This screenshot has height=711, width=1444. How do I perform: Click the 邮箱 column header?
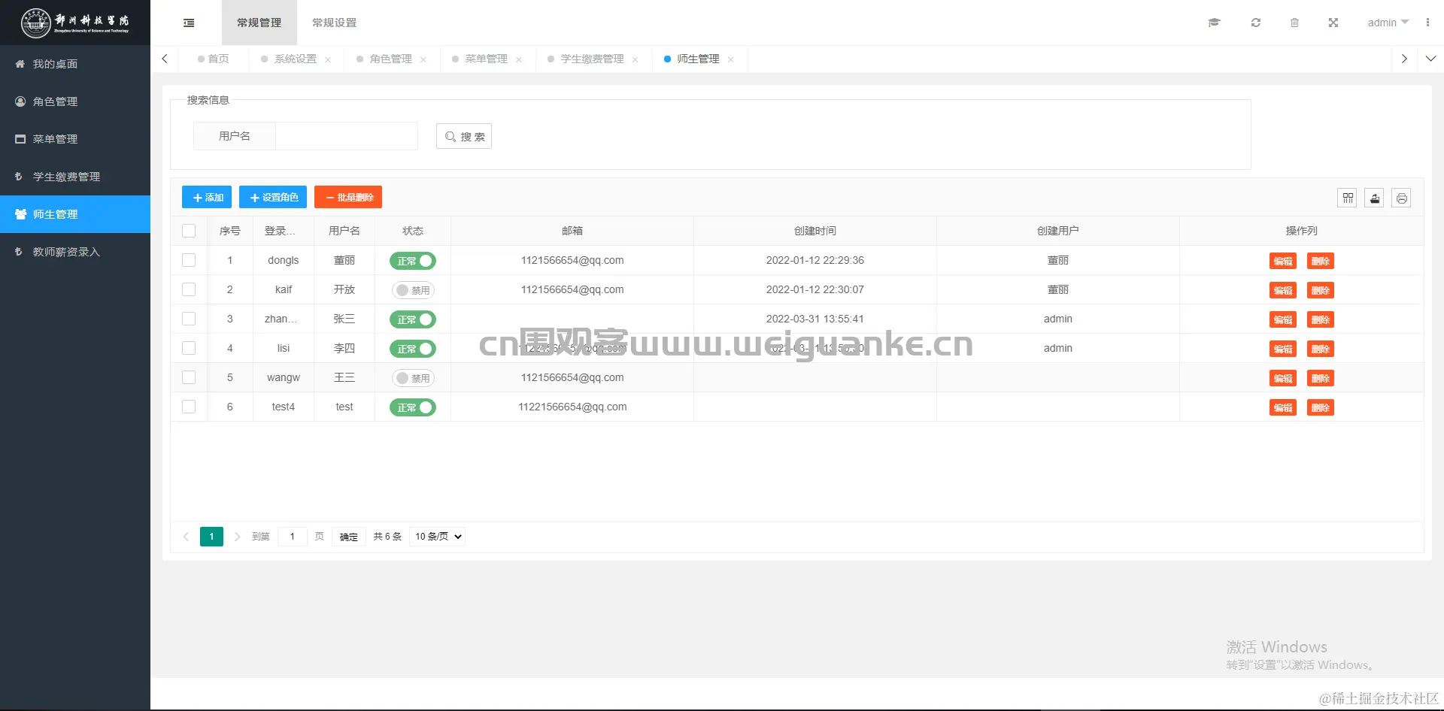(x=572, y=231)
